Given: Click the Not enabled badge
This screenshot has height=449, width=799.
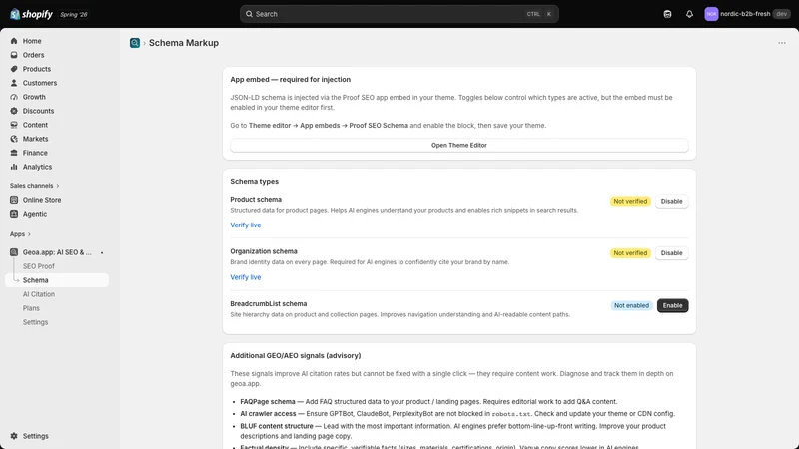Looking at the screenshot, I should click(631, 306).
